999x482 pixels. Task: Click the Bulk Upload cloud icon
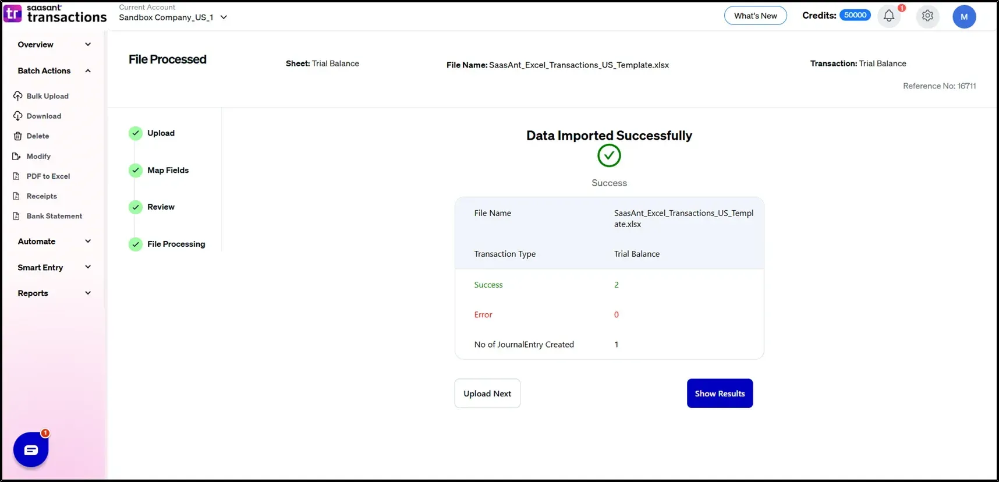[x=18, y=96]
